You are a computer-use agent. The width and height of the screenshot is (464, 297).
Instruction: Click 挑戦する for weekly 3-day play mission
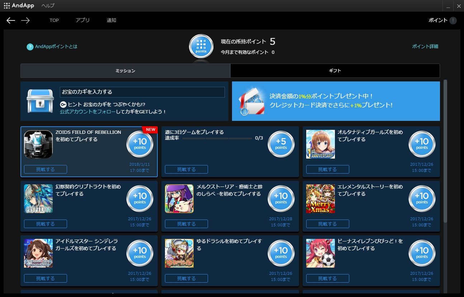point(186,169)
